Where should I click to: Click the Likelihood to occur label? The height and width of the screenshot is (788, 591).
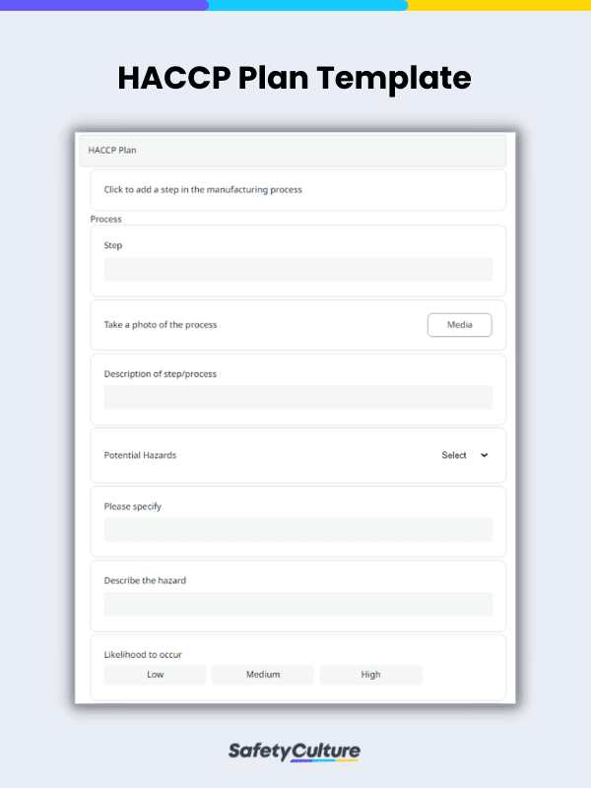143,655
